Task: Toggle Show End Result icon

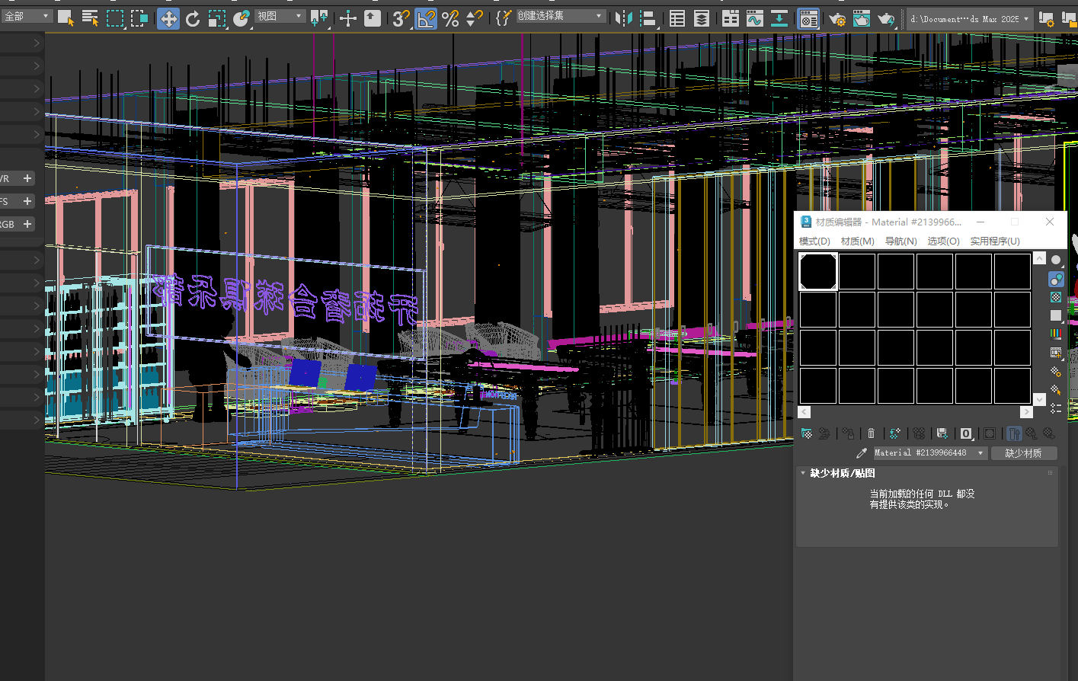Action: pyautogui.click(x=1013, y=433)
